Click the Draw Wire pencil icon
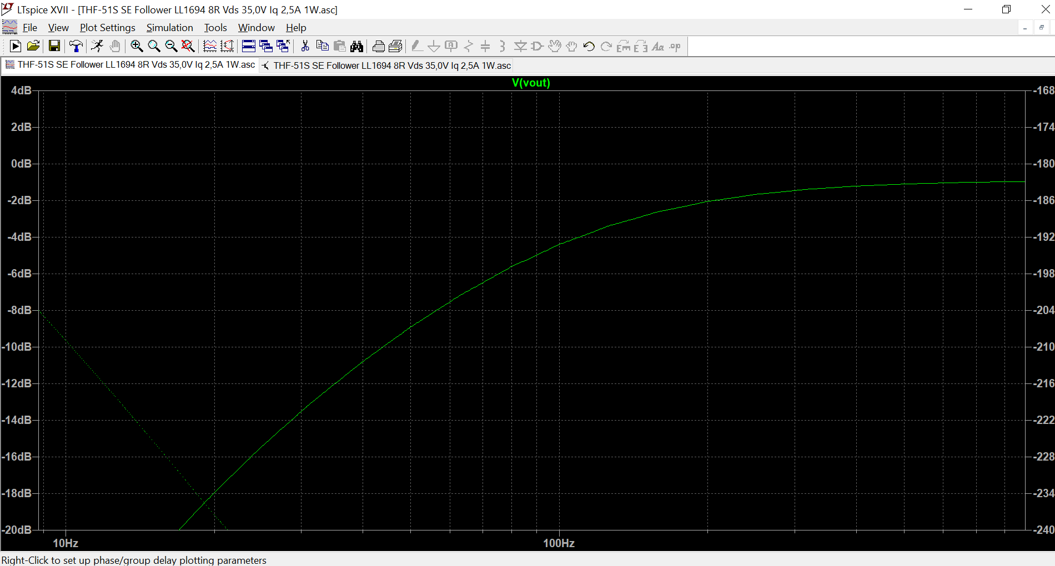 (417, 47)
